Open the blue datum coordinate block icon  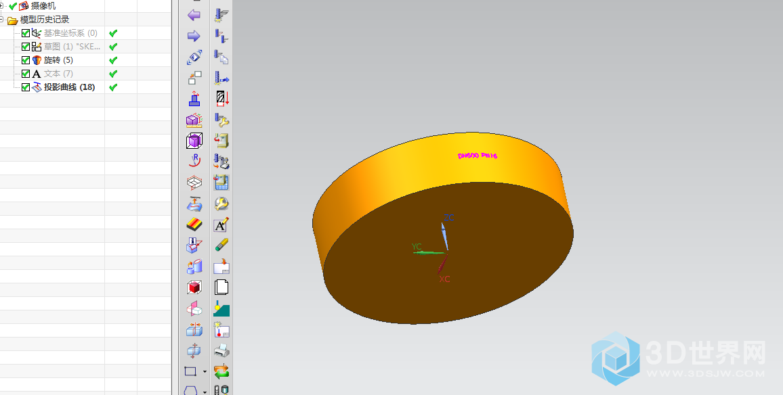[x=194, y=99]
